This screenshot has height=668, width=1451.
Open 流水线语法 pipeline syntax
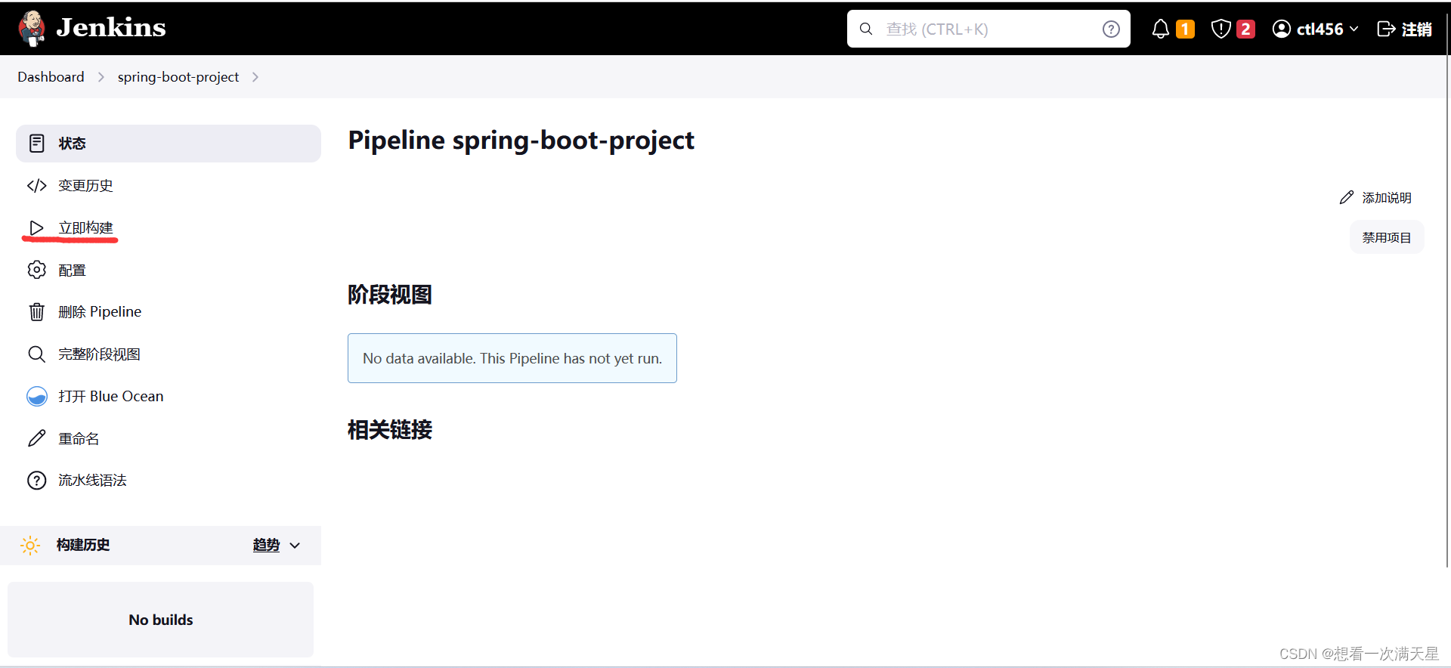tap(92, 481)
